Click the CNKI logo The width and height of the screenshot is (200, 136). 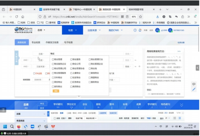tap(23, 30)
